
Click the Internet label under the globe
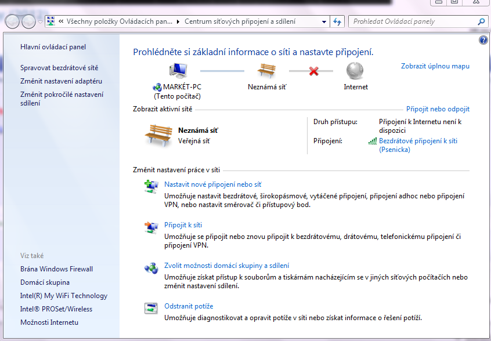click(356, 87)
